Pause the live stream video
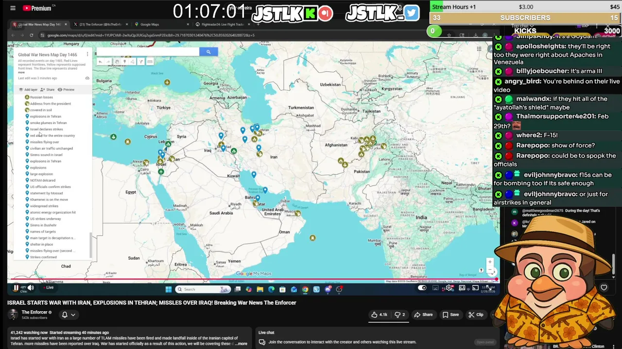This screenshot has width=622, height=349. coord(16,287)
